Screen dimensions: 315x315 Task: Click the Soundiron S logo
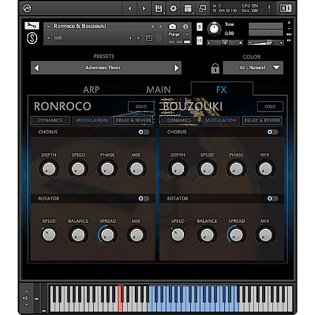tap(32, 38)
